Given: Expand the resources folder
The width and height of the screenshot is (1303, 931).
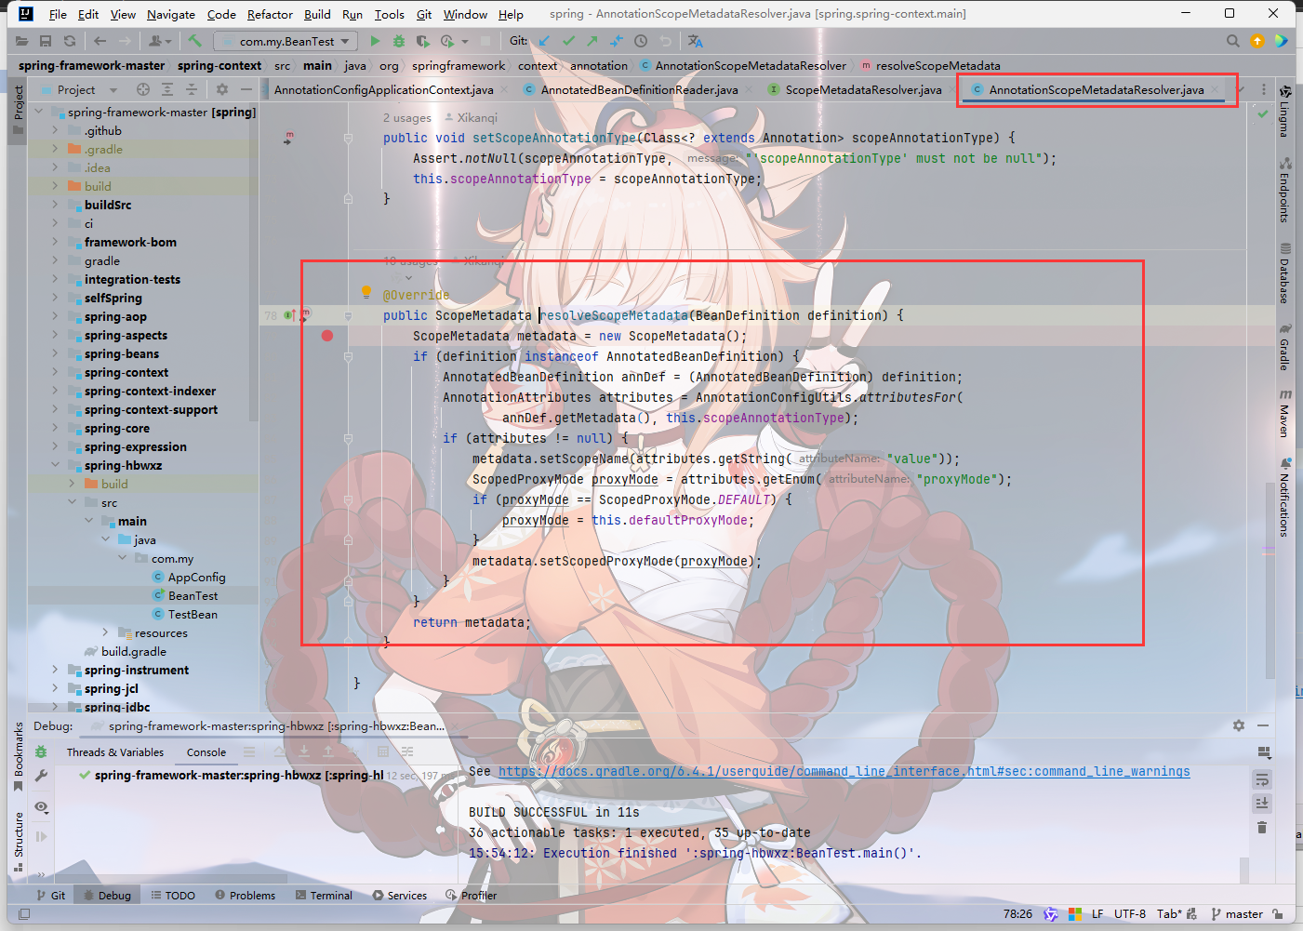Looking at the screenshot, I should coord(106,632).
